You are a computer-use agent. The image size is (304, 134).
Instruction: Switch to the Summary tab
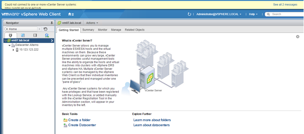click(x=88, y=30)
